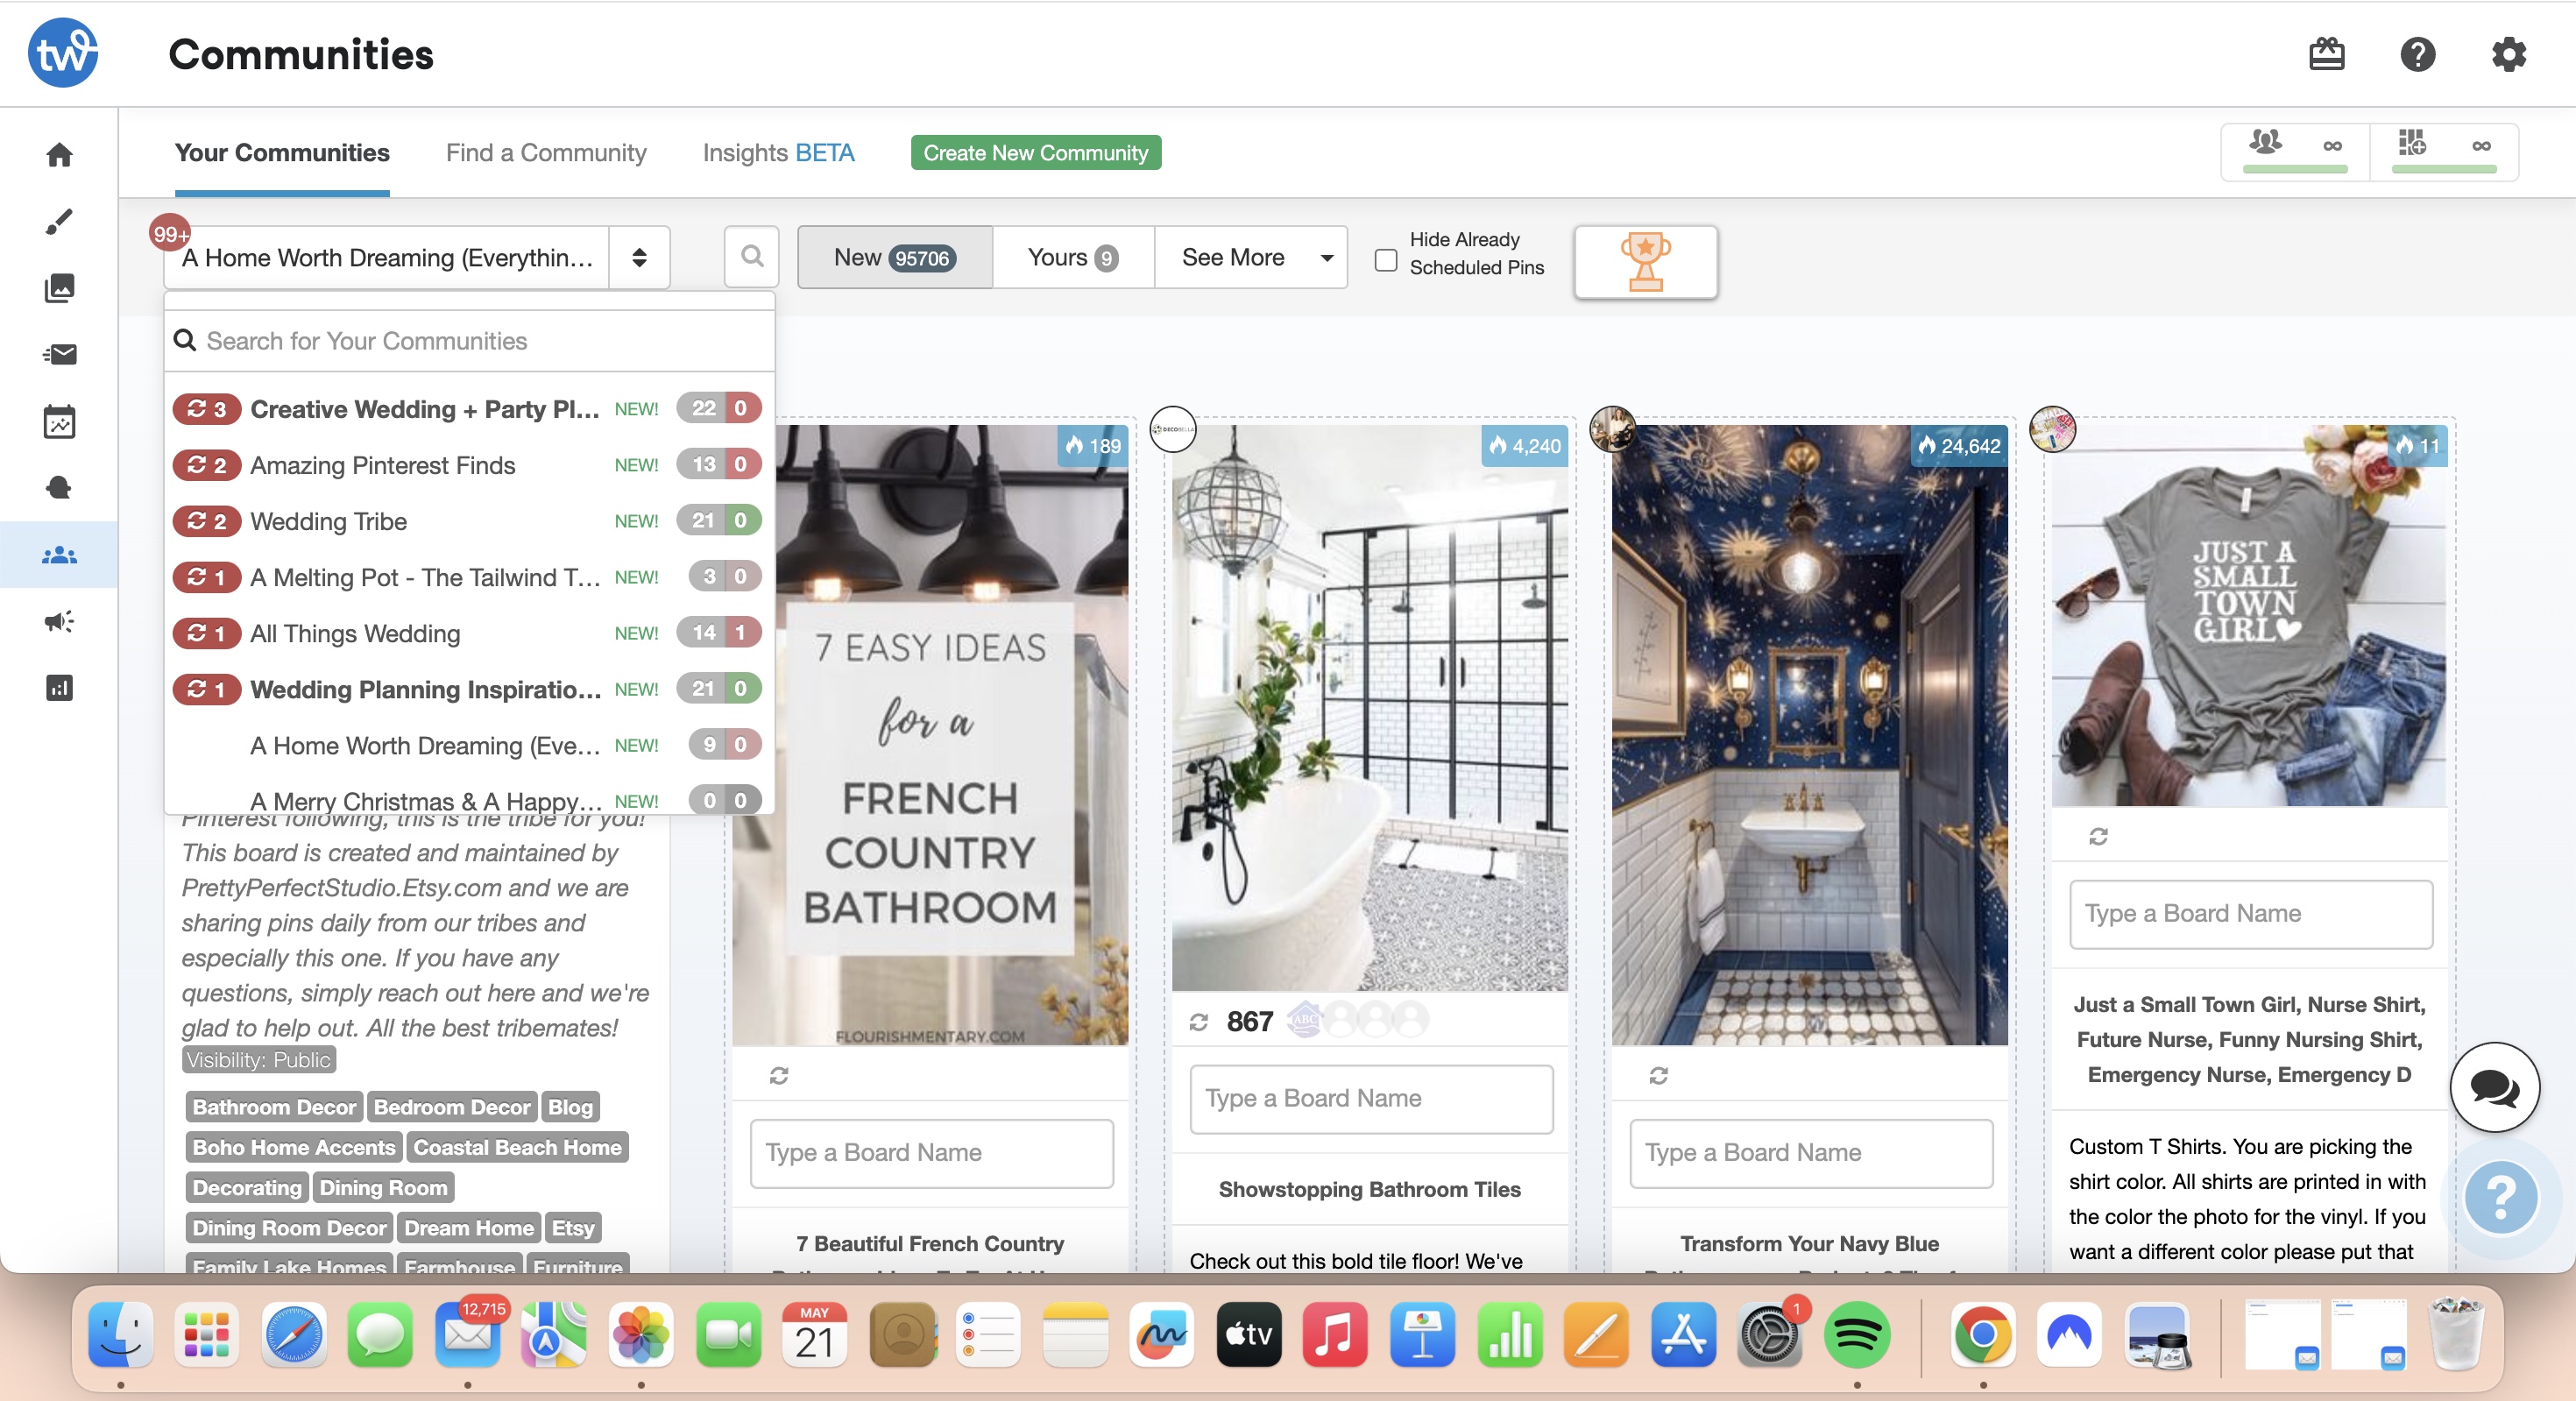Screen dimensions: 2576x1401
Task: Open the community selector dropdown arrows
Action: 639,257
